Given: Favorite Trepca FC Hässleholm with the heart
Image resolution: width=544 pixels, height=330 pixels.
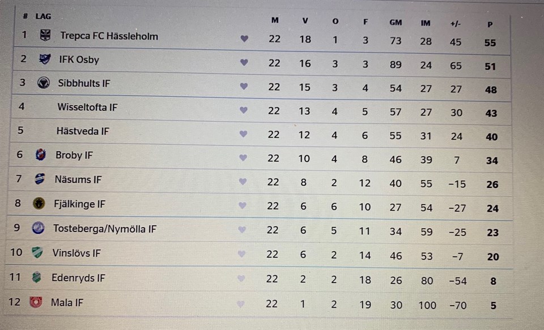Looking at the screenshot, I should pos(244,39).
